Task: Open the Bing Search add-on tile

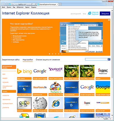Action: 24,72
